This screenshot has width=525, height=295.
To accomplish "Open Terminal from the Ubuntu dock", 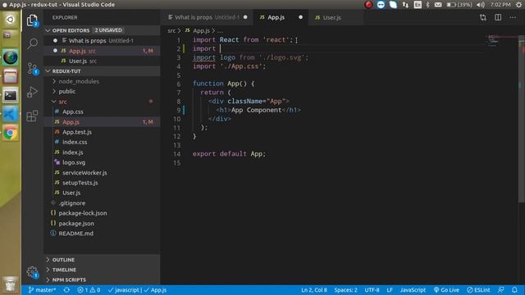I will [x=11, y=96].
